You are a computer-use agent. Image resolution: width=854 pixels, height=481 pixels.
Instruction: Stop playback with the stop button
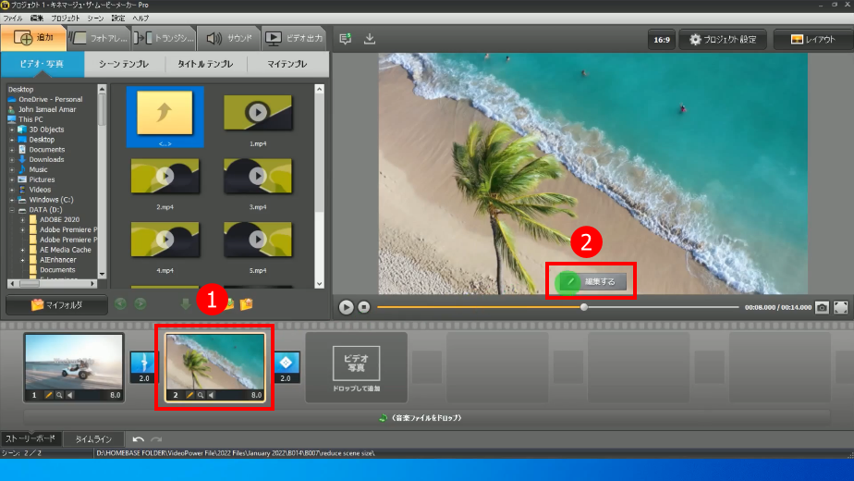pos(364,307)
